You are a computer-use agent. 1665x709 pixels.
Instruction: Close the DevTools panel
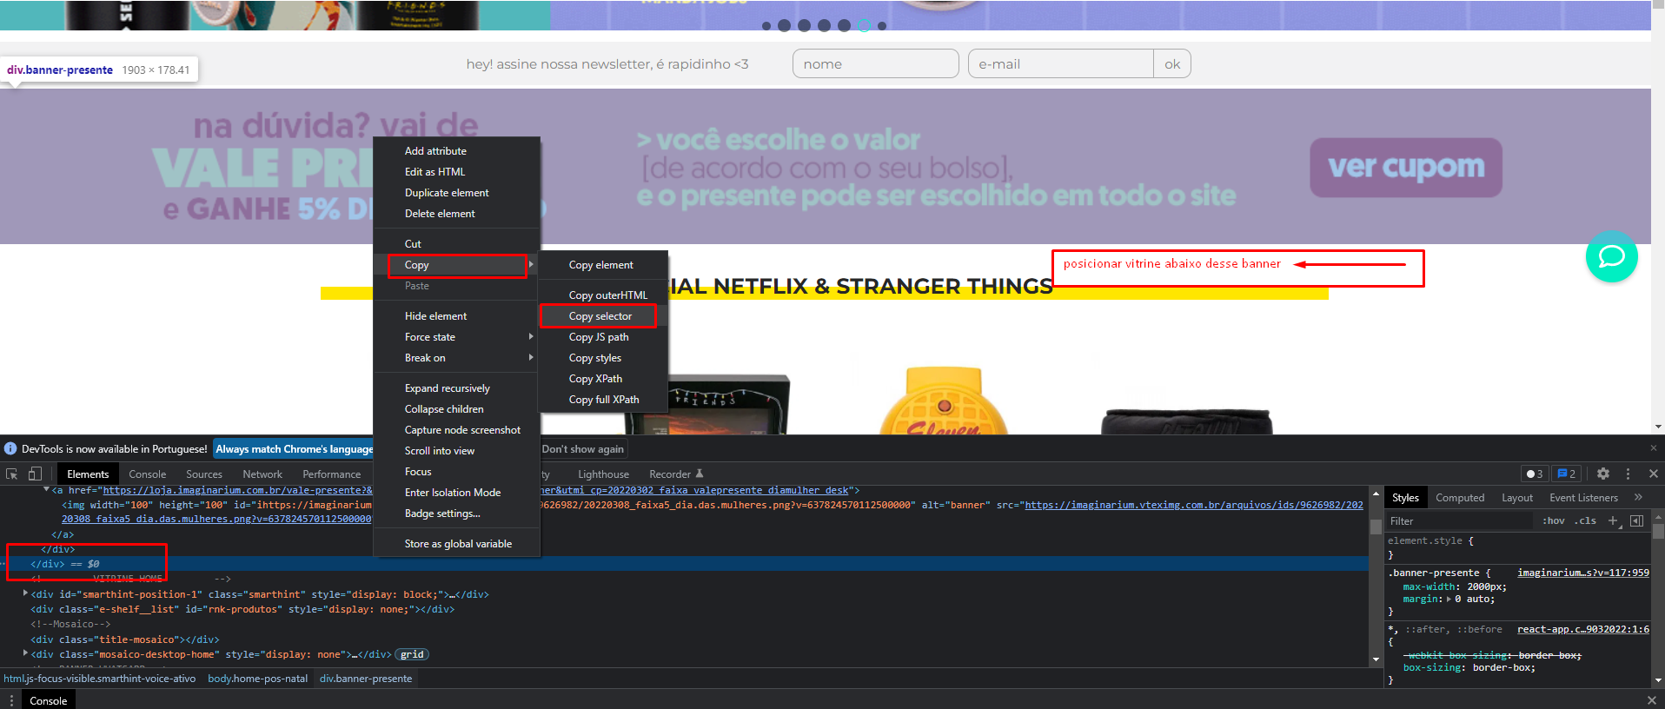tap(1654, 474)
